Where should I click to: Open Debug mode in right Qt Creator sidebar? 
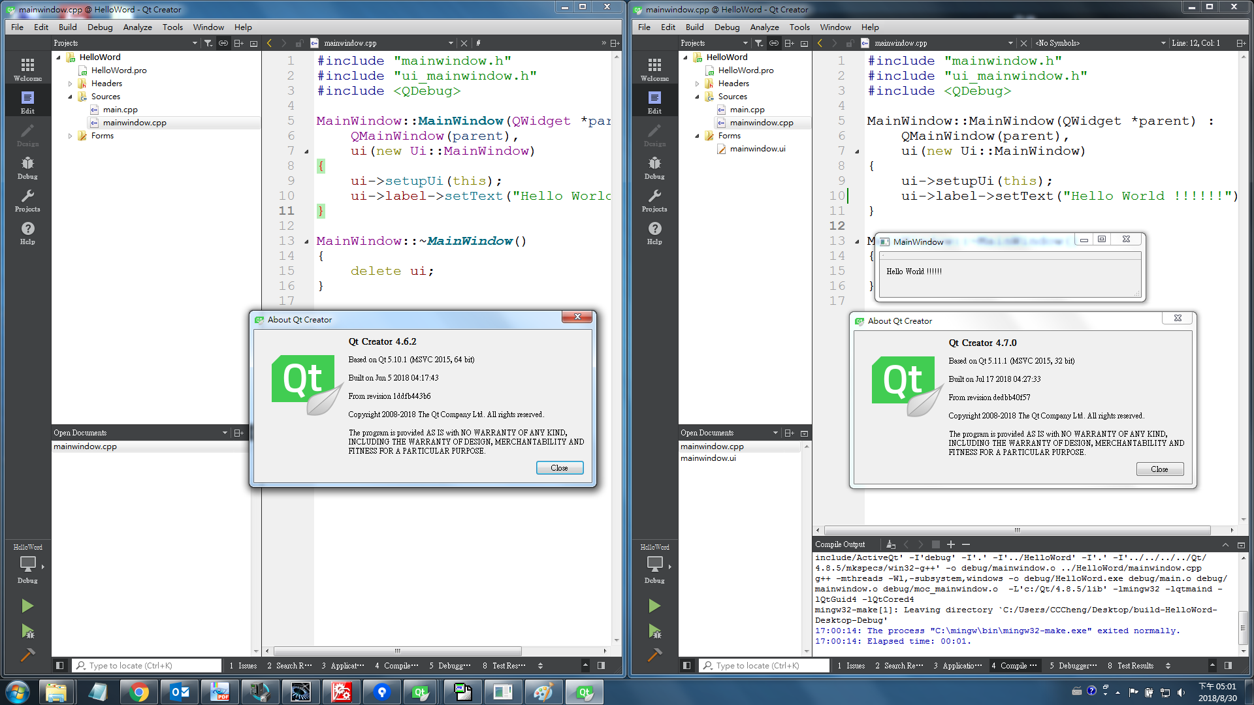coord(654,167)
